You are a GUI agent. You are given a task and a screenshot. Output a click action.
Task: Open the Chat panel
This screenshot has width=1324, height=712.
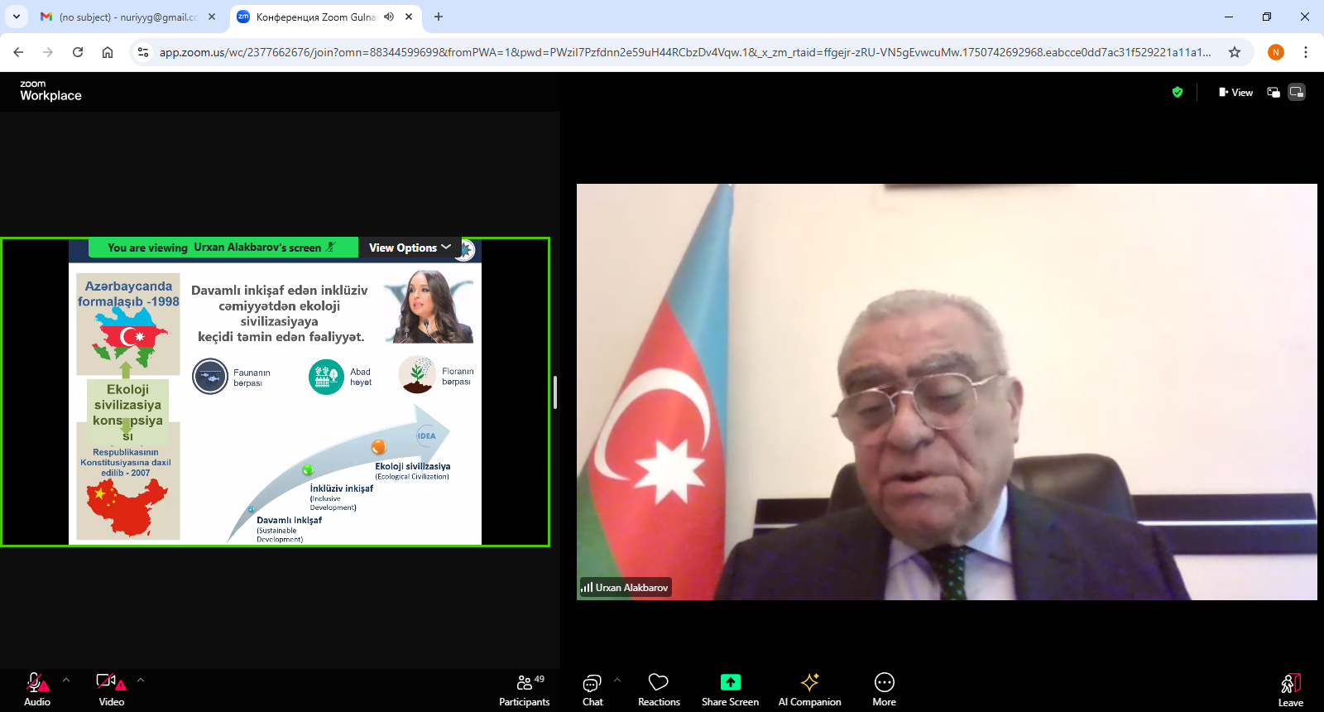click(592, 690)
